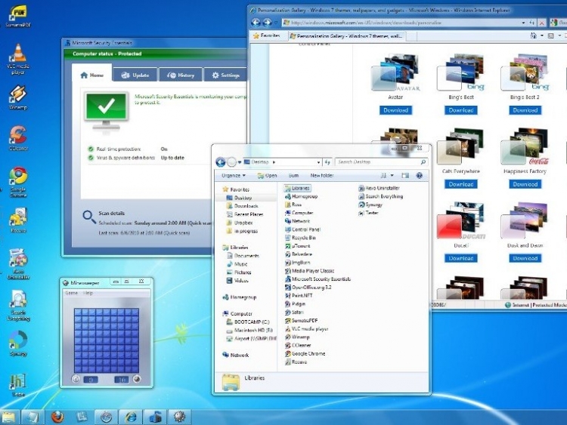Click Firefox icon in the taskbar
This screenshot has height=425, width=567.
58,416
